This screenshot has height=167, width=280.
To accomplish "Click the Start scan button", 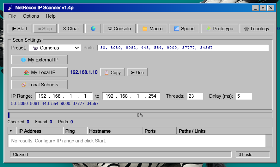I will [x=20, y=28].
